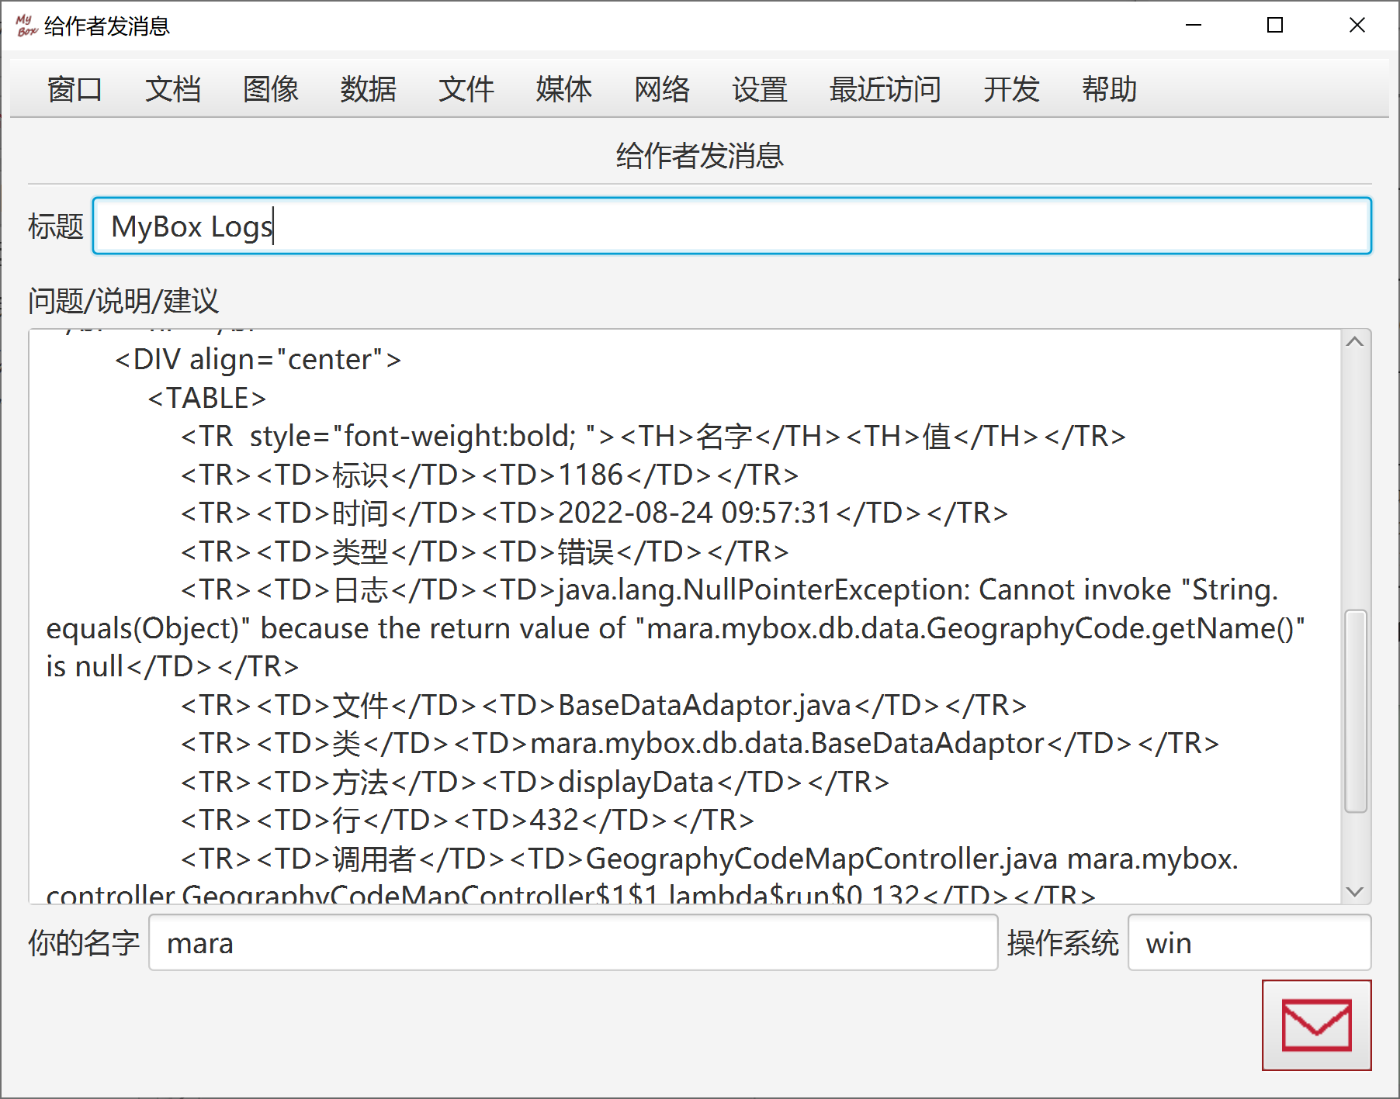1400x1099 pixels.
Task: Open the 文档 menu
Action: pos(172,89)
